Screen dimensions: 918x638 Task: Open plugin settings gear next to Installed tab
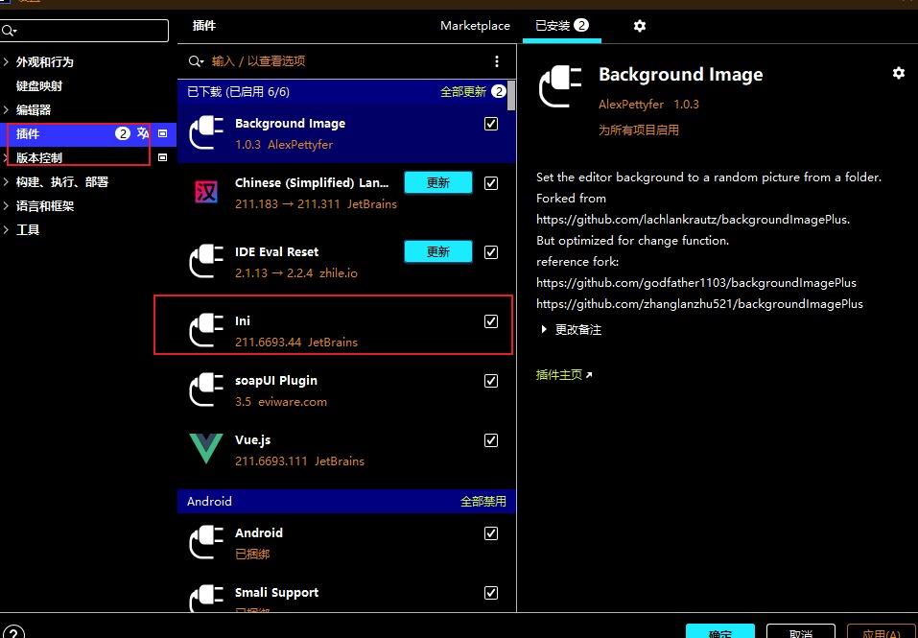tap(639, 26)
